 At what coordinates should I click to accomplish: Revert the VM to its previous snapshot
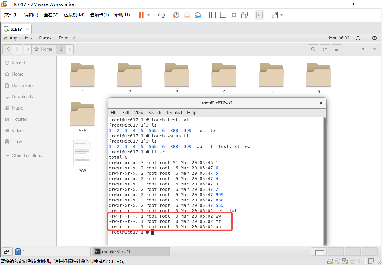click(187, 15)
